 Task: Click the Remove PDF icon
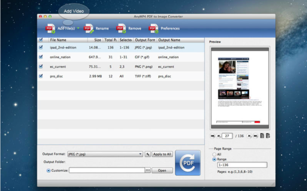121,29
